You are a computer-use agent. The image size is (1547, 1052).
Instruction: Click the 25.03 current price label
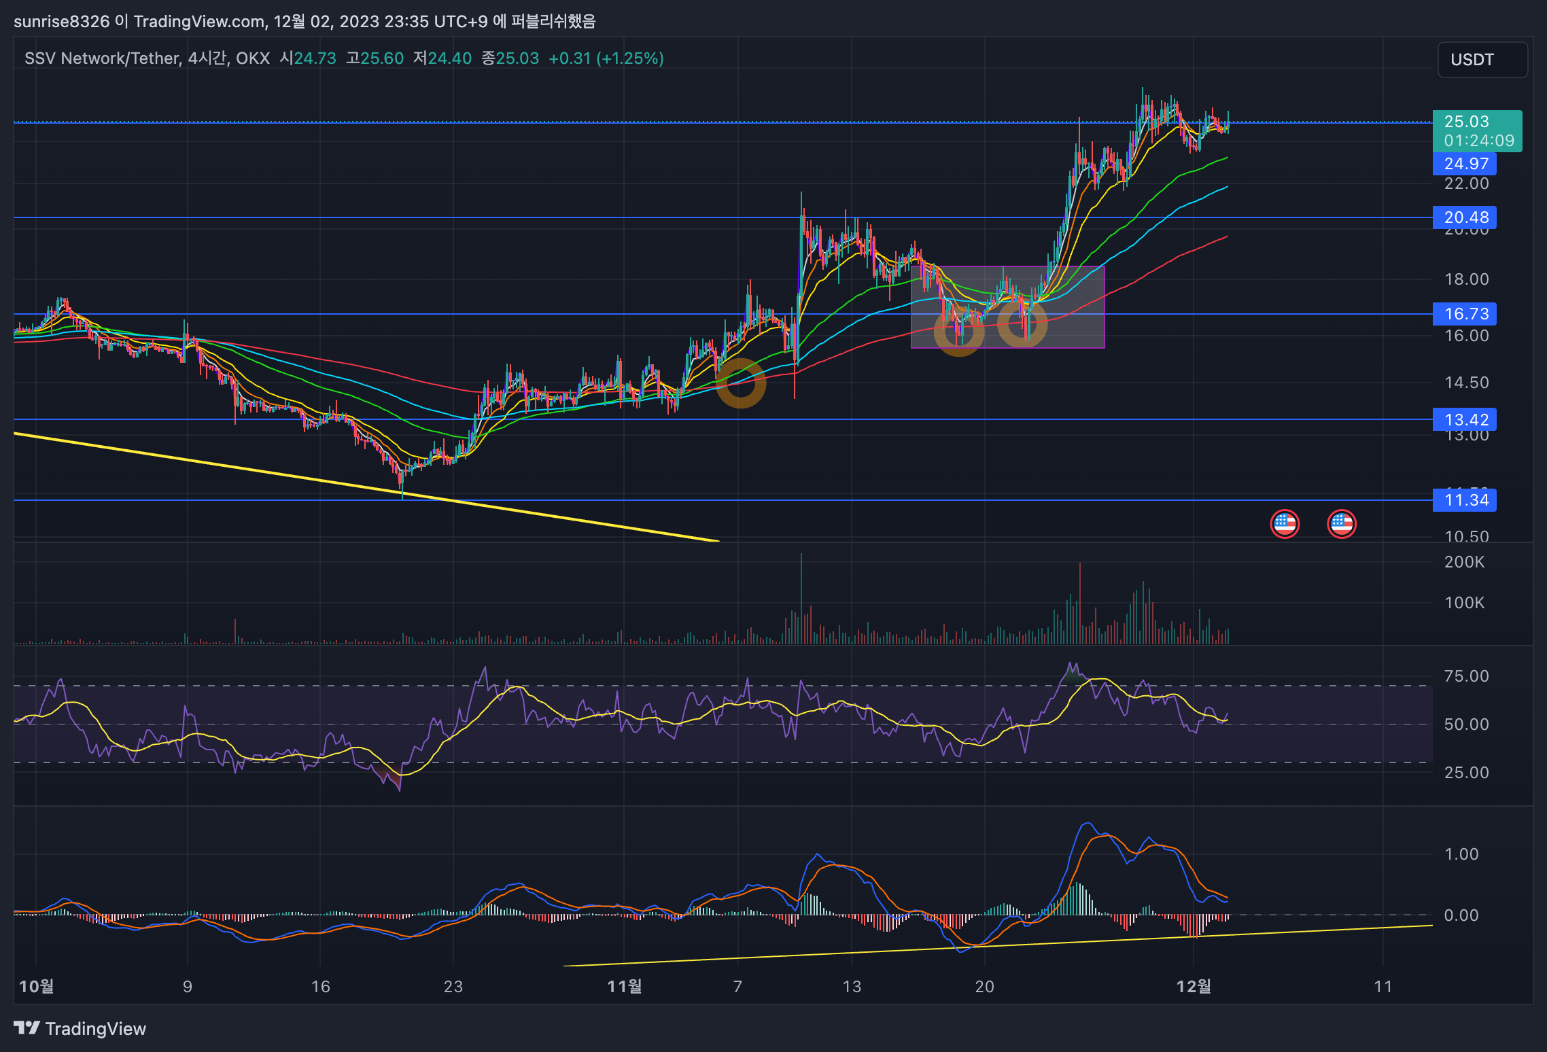pyautogui.click(x=1467, y=122)
